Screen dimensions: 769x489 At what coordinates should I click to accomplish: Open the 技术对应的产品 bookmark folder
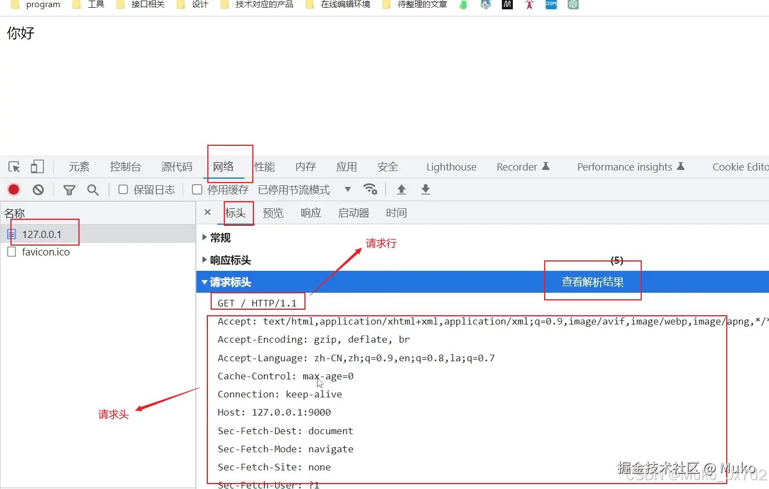coord(257,4)
